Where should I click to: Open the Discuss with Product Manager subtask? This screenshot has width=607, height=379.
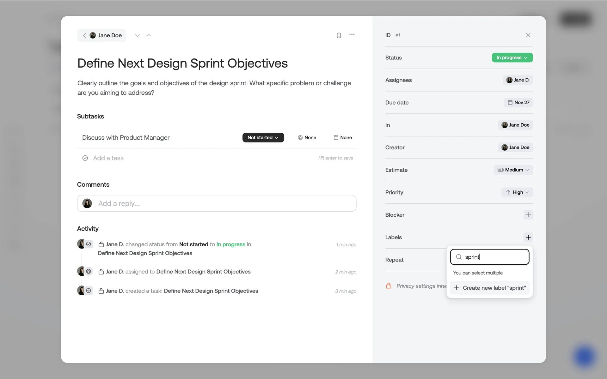click(x=126, y=137)
